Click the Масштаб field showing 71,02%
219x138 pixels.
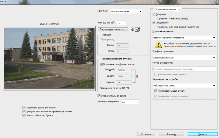tap(124, 70)
